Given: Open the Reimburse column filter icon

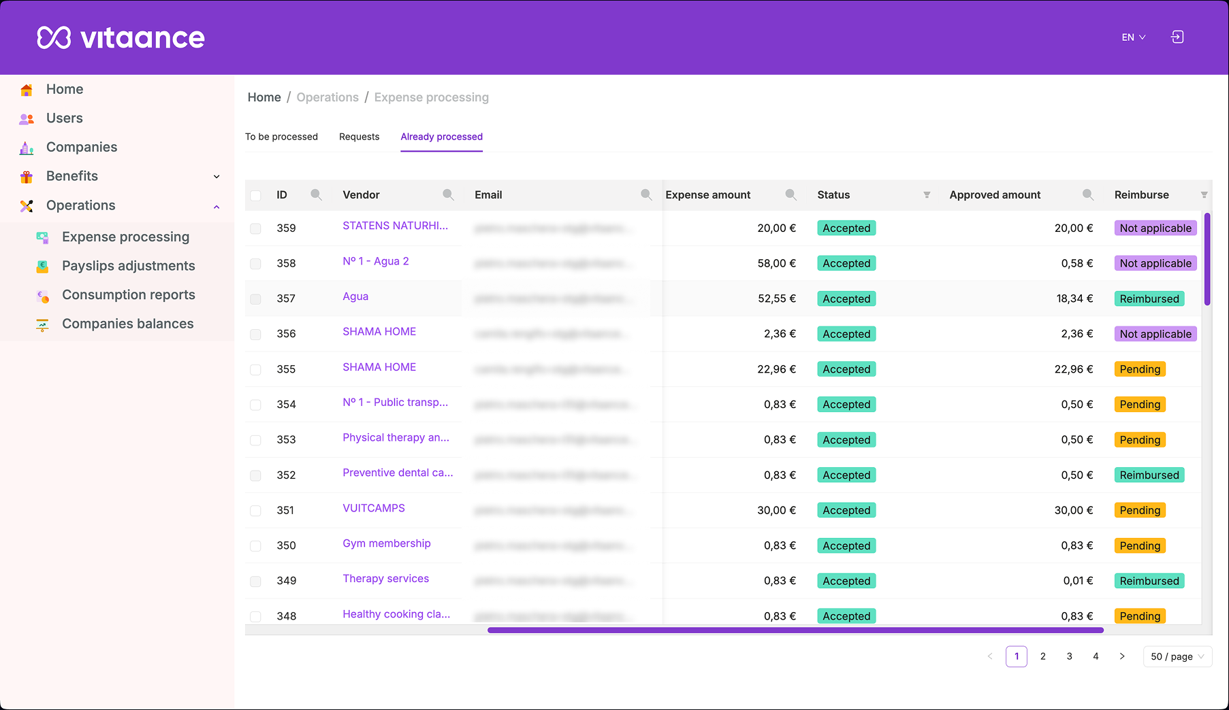Looking at the screenshot, I should coord(1204,195).
